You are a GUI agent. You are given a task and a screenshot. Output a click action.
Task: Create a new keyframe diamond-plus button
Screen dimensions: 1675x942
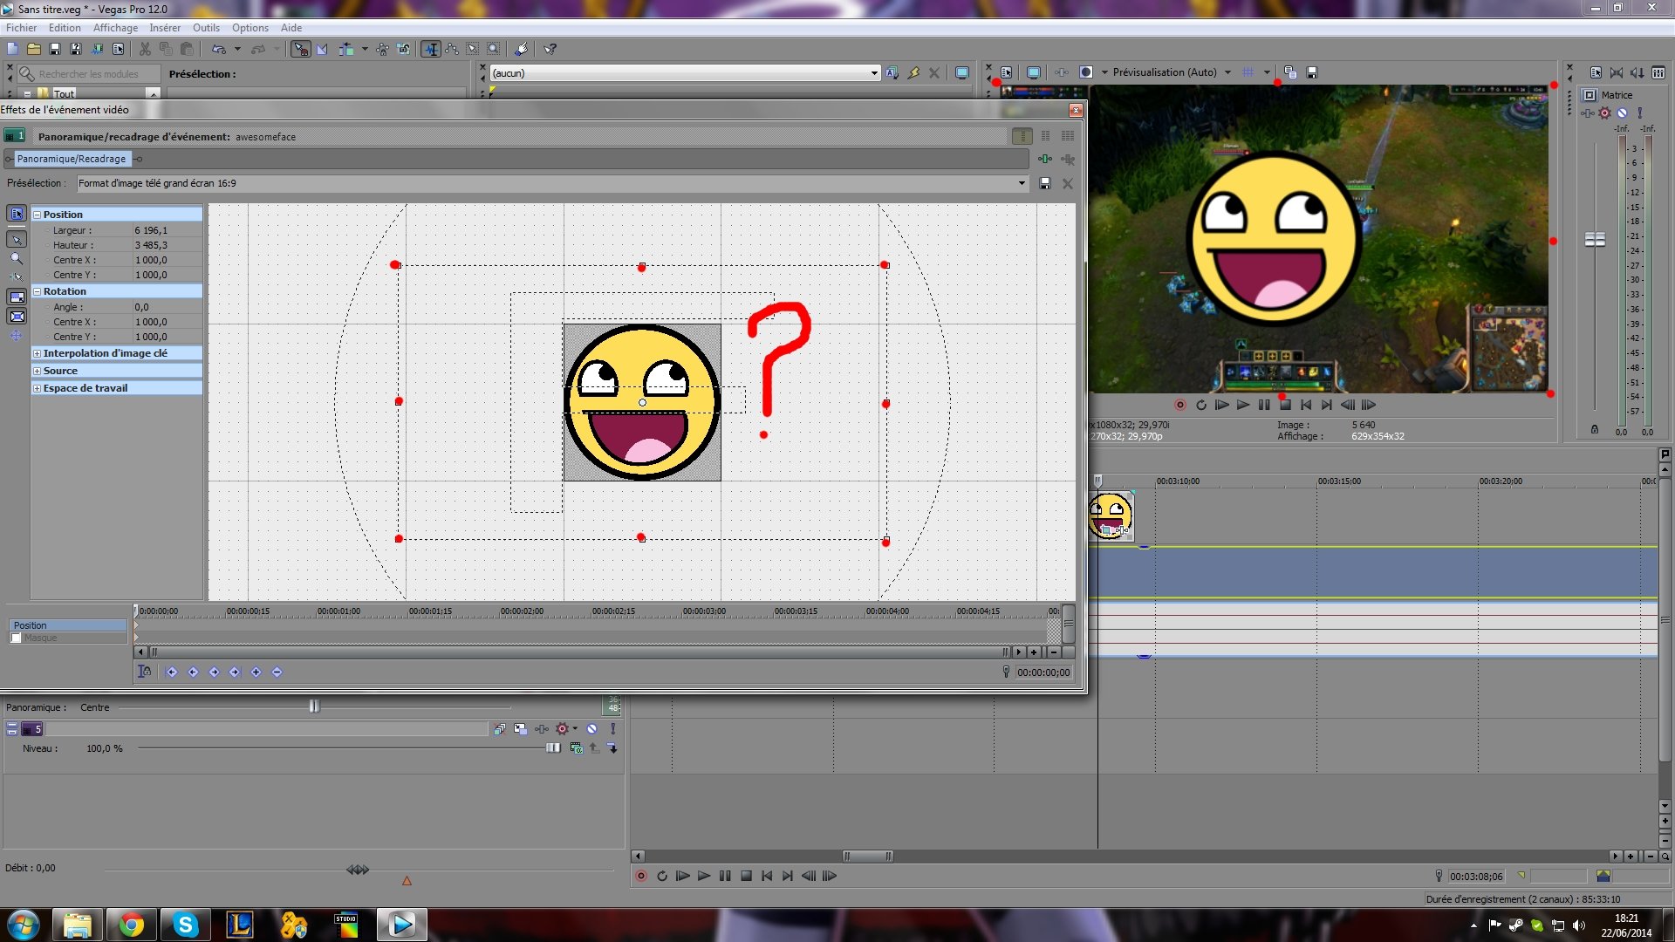256,672
